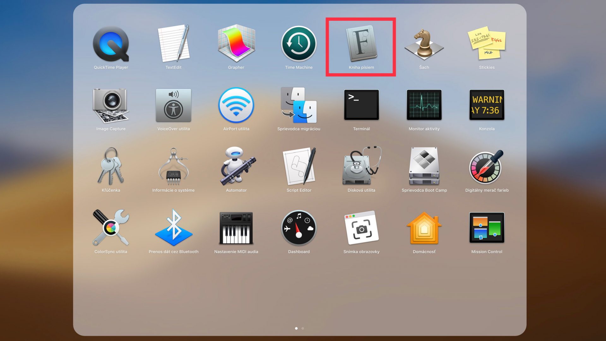Open Kniha písiem font app
The width and height of the screenshot is (606, 341).
pos(361,44)
